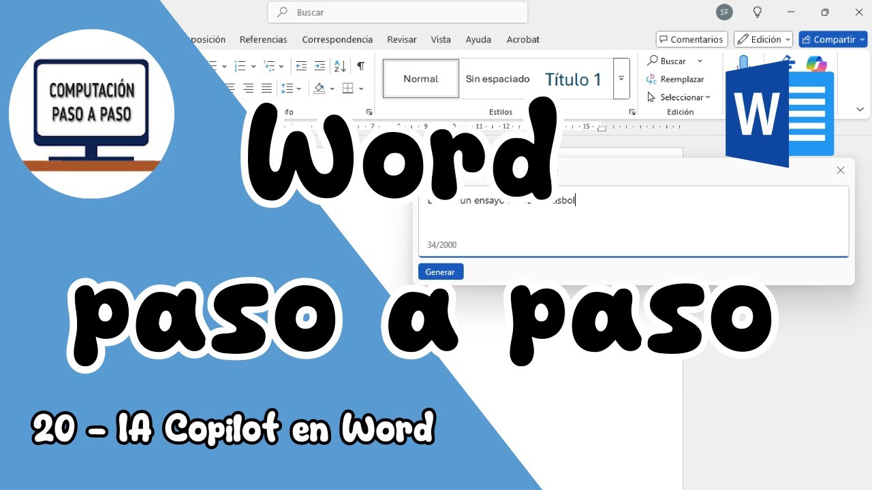The width and height of the screenshot is (872, 490).
Task: Switch to the Correspondencia tab
Action: pos(337,39)
